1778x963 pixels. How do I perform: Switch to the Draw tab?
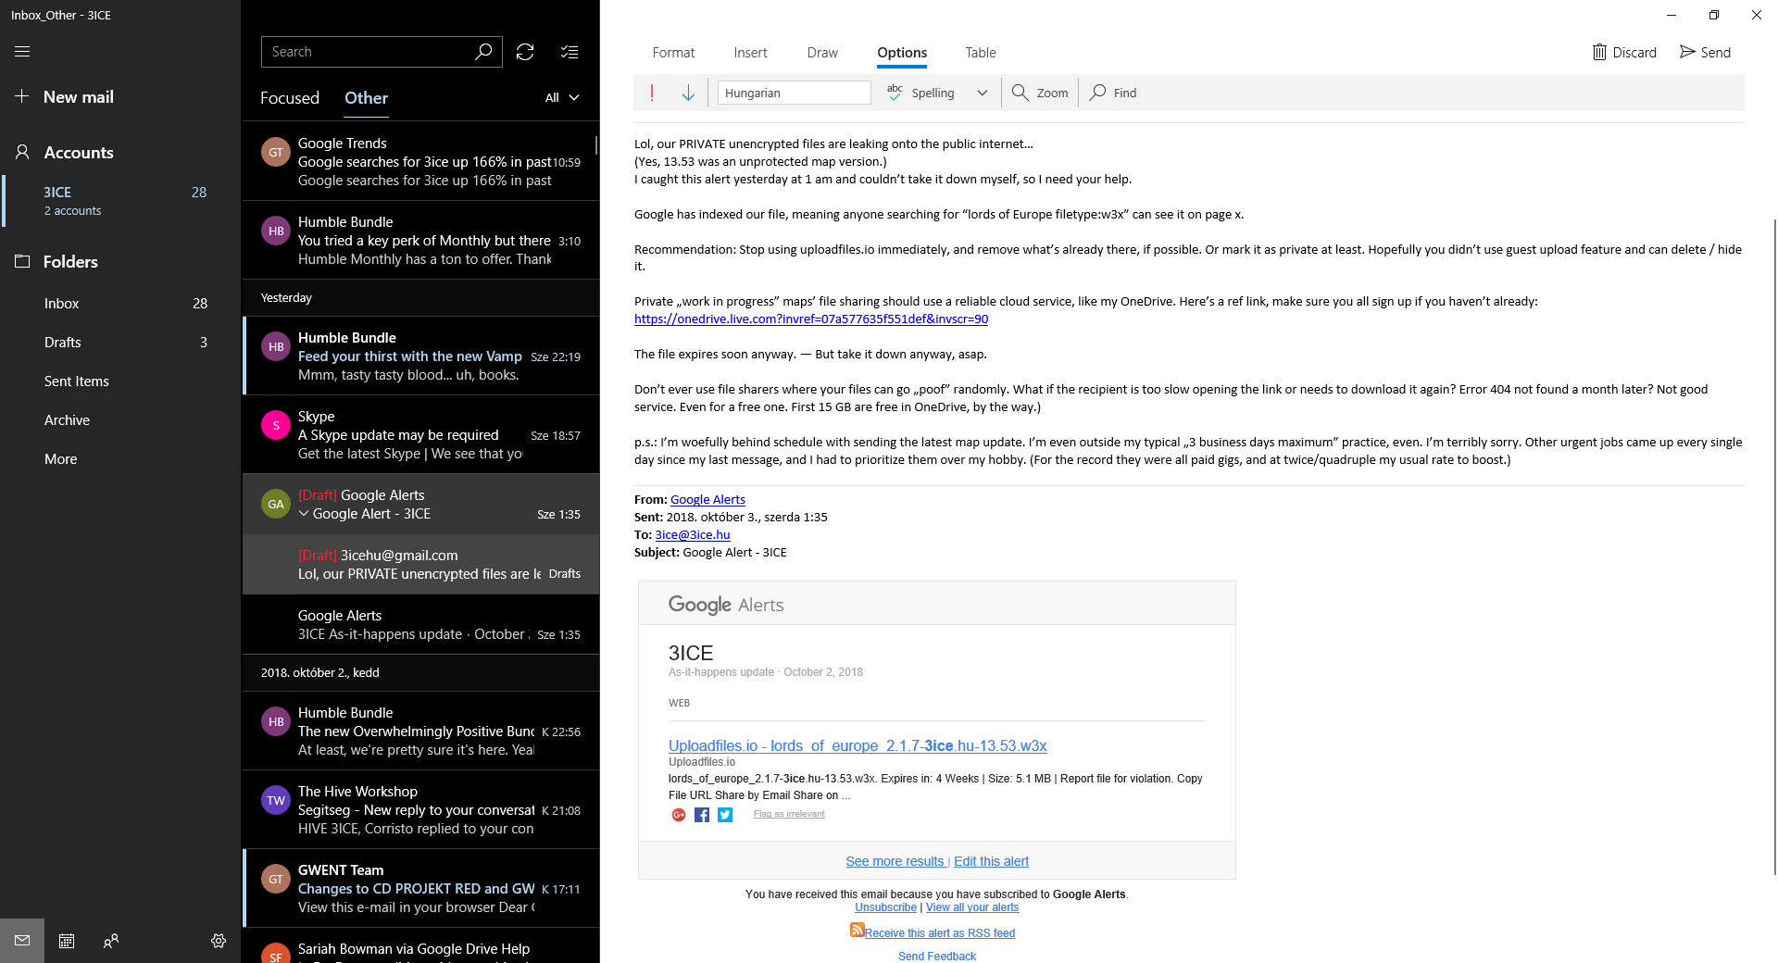822,53
